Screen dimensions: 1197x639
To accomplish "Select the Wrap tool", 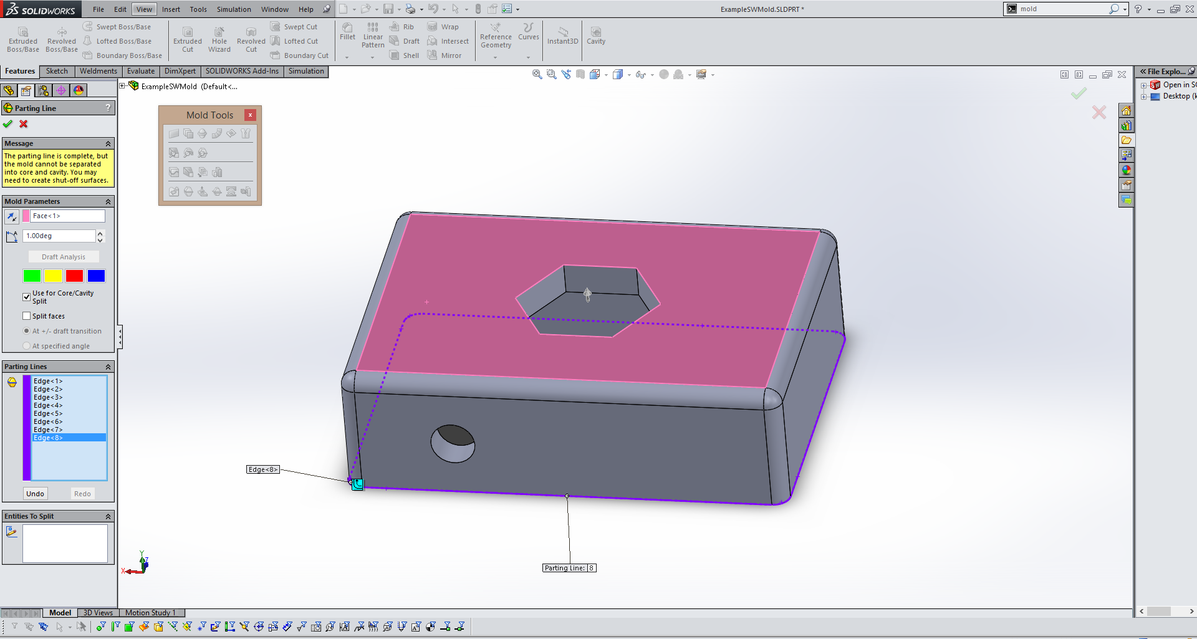I will pos(443,27).
